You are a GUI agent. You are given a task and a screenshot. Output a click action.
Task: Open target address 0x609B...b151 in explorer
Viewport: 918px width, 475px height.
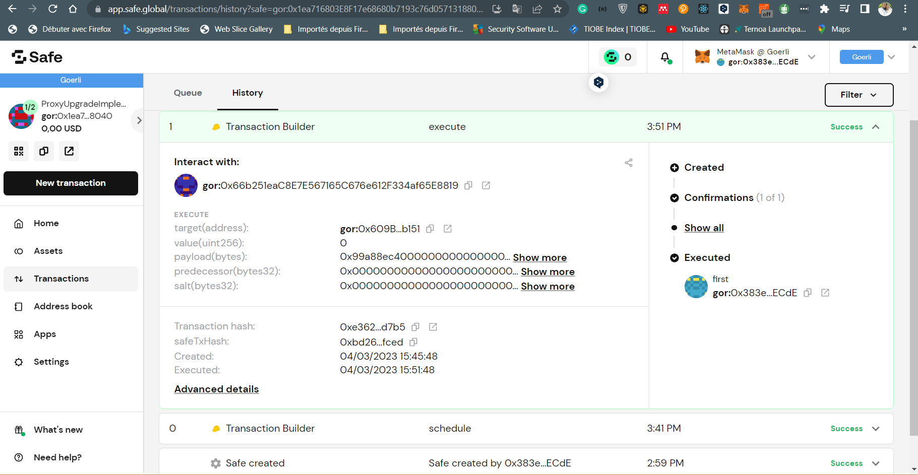[448, 229]
